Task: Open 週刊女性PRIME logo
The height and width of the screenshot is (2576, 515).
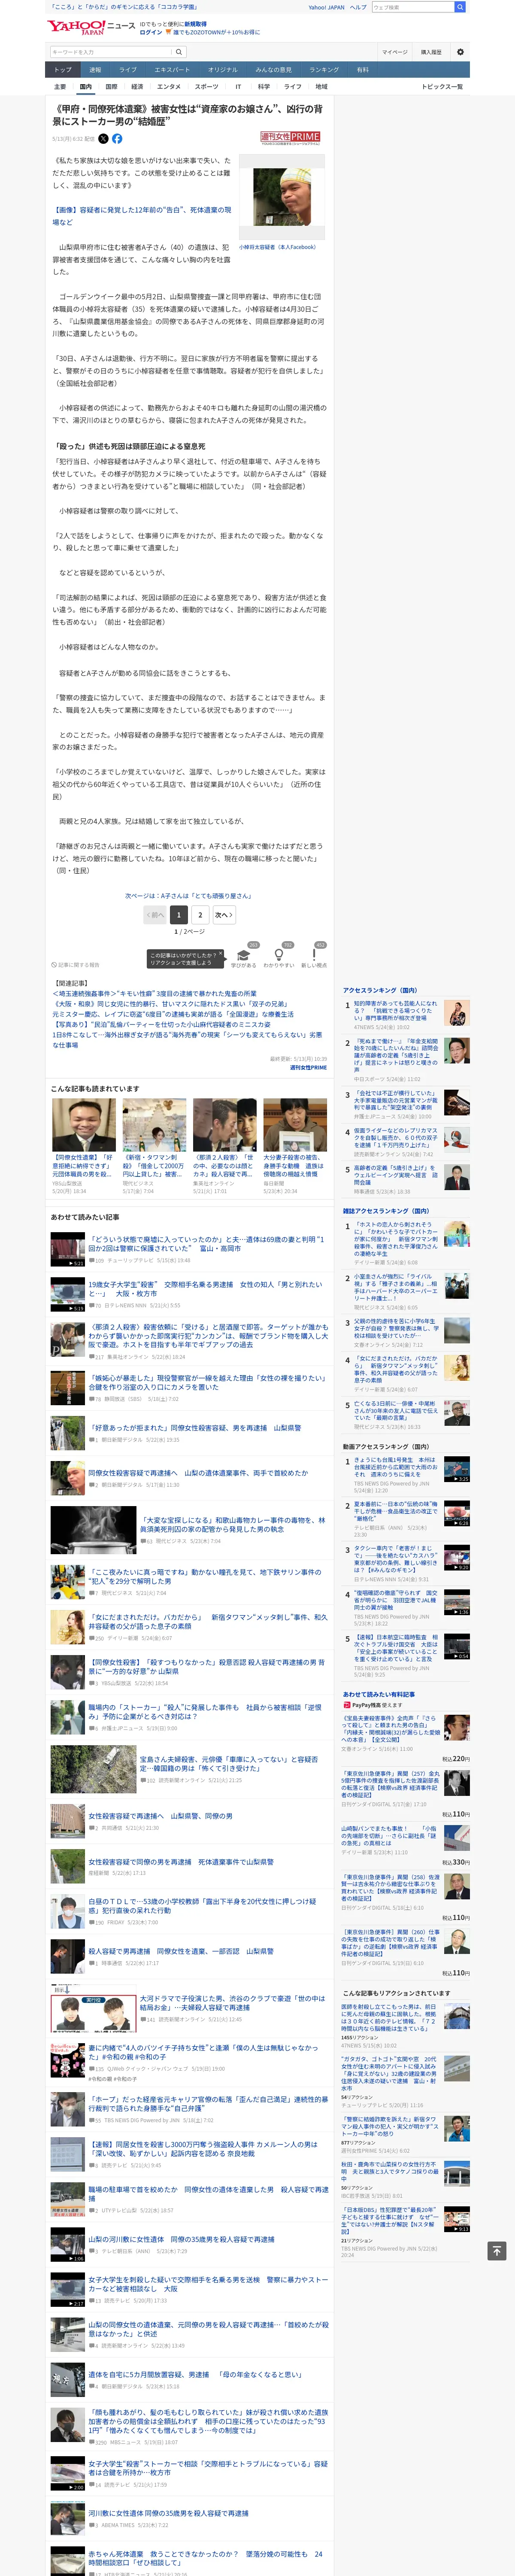Action: point(290,137)
